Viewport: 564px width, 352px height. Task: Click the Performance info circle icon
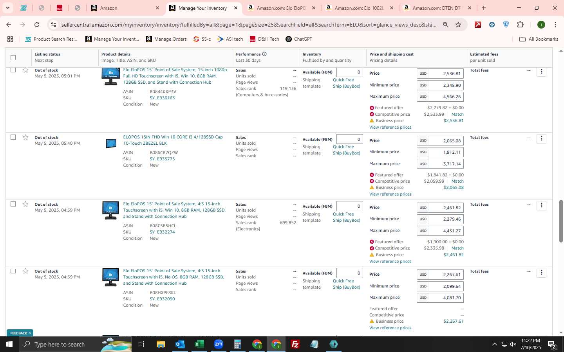click(264, 54)
